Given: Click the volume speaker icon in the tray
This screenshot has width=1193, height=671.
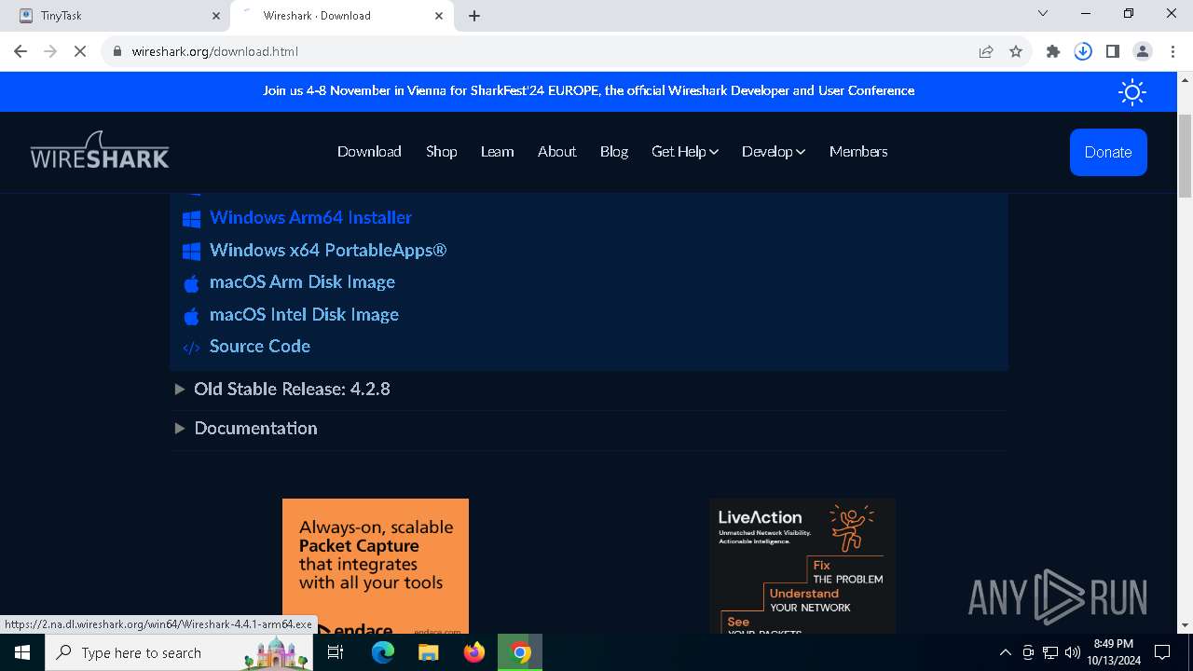Looking at the screenshot, I should pos(1073,652).
